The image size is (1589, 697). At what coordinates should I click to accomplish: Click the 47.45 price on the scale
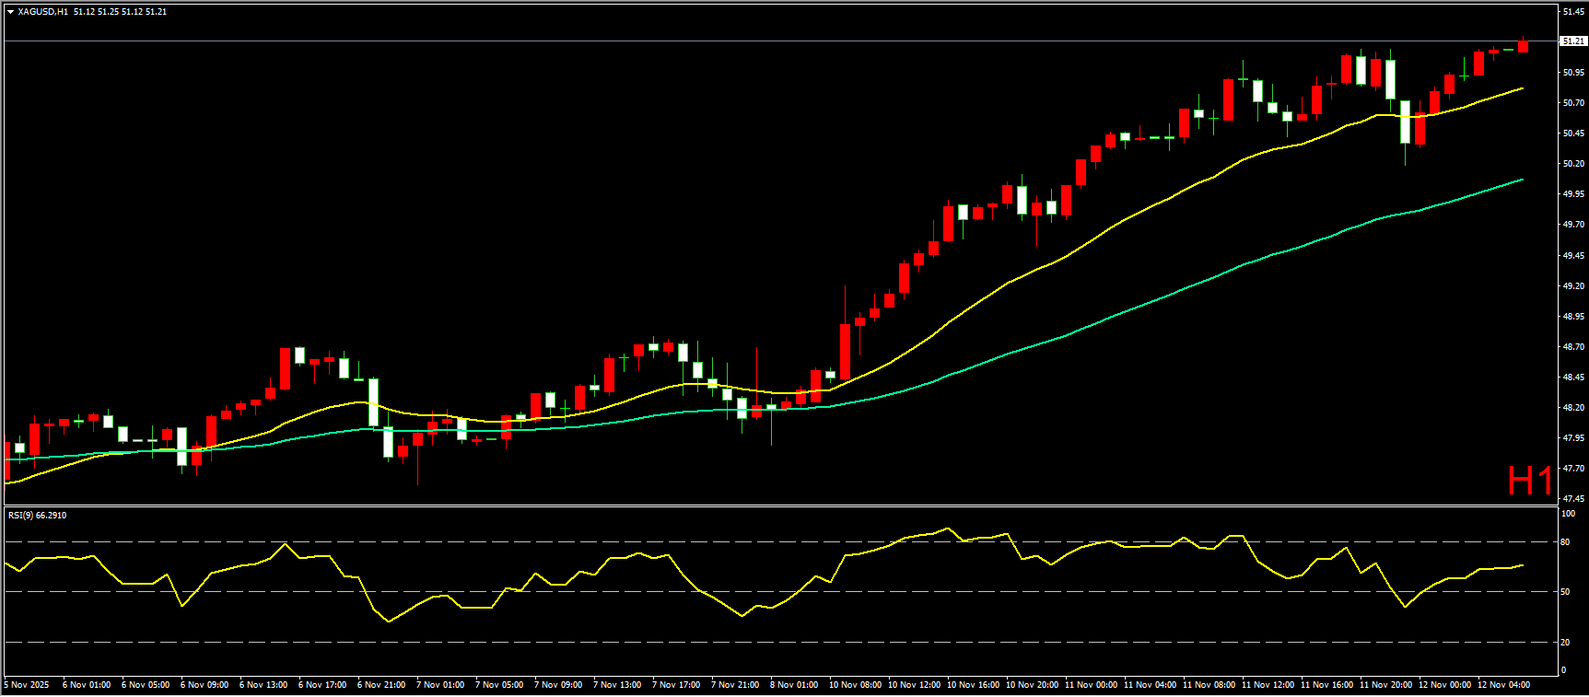[1572, 499]
